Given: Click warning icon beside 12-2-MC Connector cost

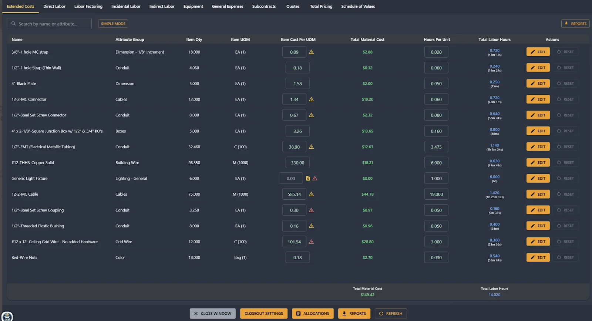Looking at the screenshot, I should coord(311,99).
